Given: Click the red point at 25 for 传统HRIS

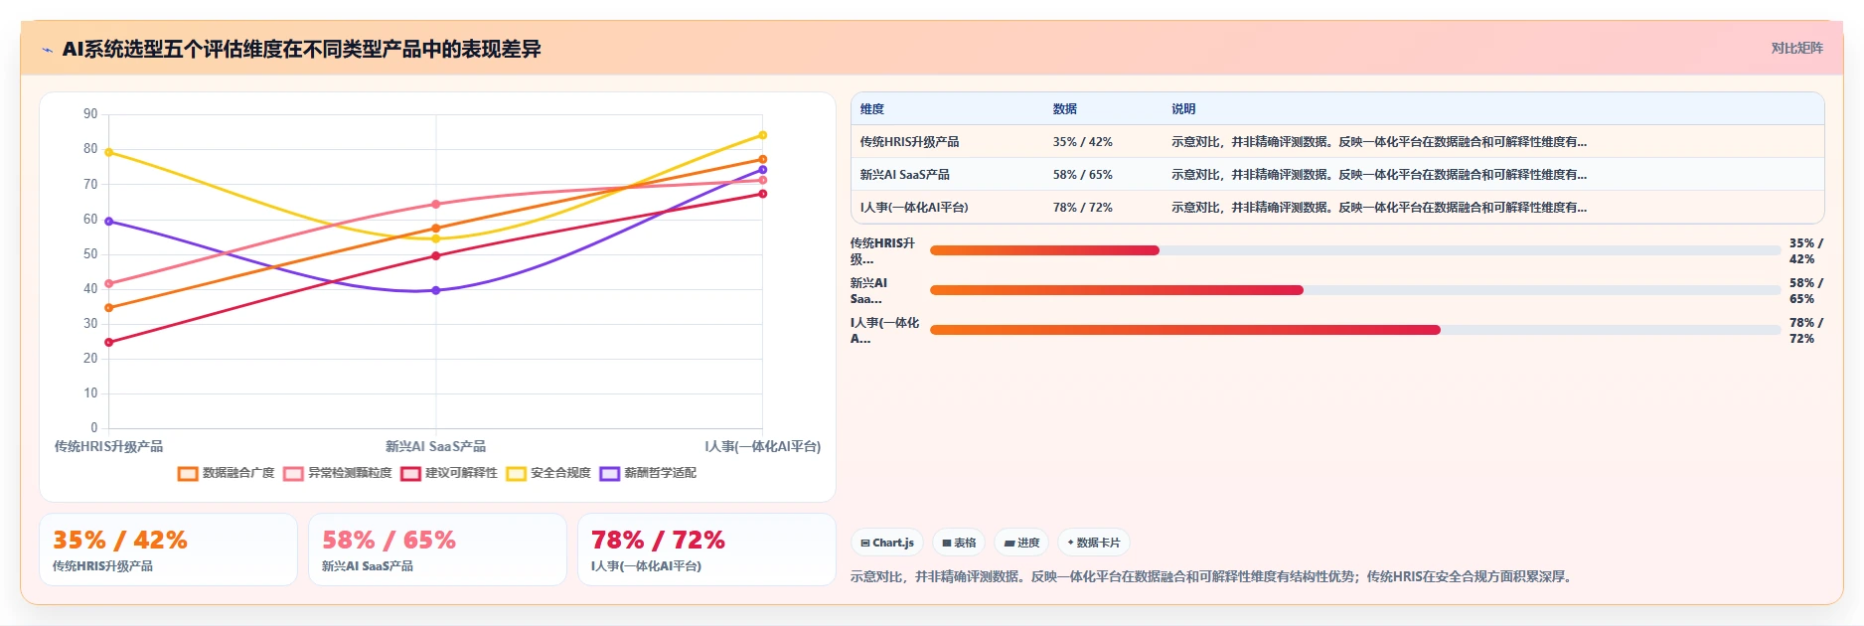Looking at the screenshot, I should (109, 343).
